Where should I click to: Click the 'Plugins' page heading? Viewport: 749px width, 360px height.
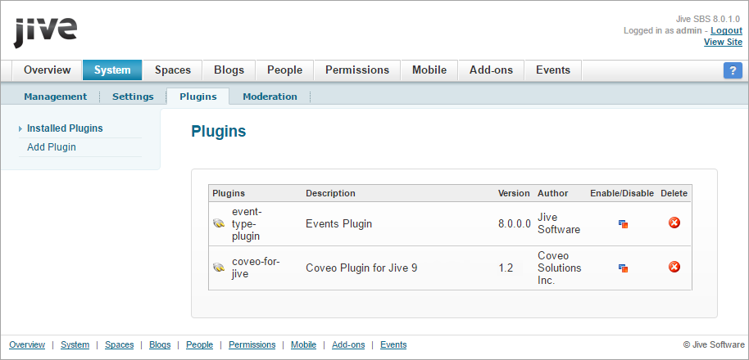coord(218,132)
